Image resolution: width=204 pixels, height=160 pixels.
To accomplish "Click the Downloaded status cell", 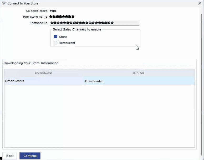I will [139, 81].
